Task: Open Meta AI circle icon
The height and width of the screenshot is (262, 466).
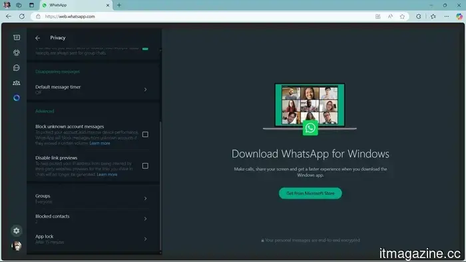Action: click(x=17, y=98)
